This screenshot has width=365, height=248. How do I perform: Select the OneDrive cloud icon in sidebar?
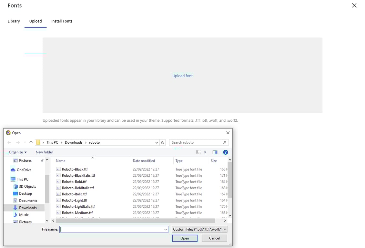coord(13,170)
